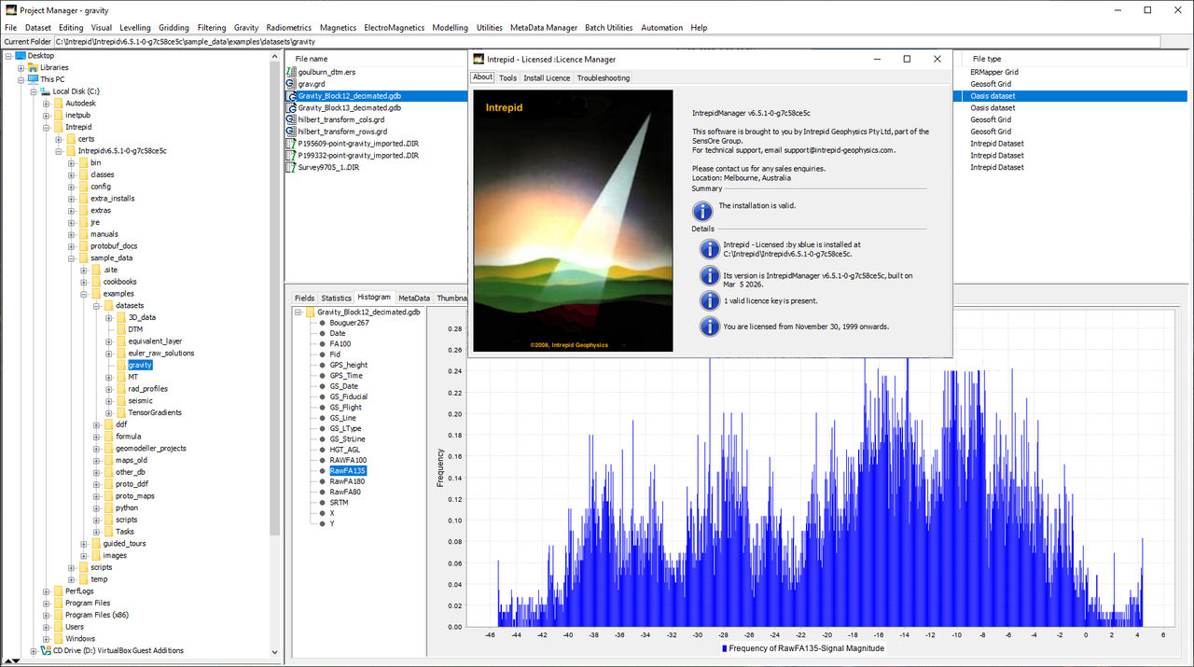Open the Radiometrics menu
1194x667 pixels.
coord(289,28)
